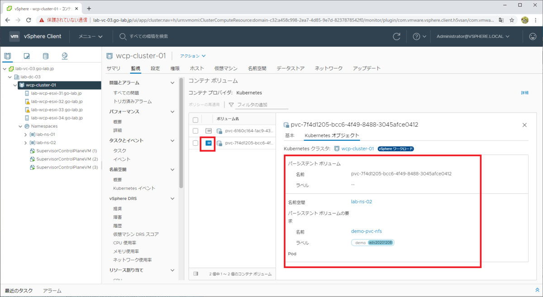Toggle the select-all volumes checkbox

(x=195, y=120)
